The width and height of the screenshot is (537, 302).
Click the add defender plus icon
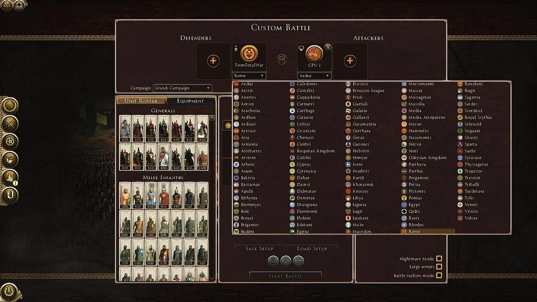click(x=213, y=61)
